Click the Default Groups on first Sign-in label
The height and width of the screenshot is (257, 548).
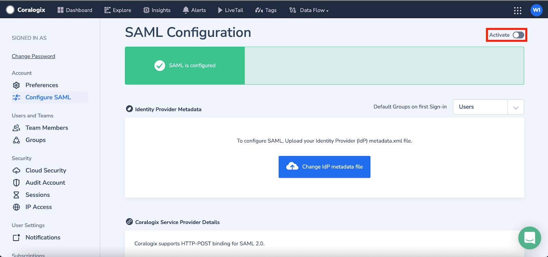(x=410, y=107)
